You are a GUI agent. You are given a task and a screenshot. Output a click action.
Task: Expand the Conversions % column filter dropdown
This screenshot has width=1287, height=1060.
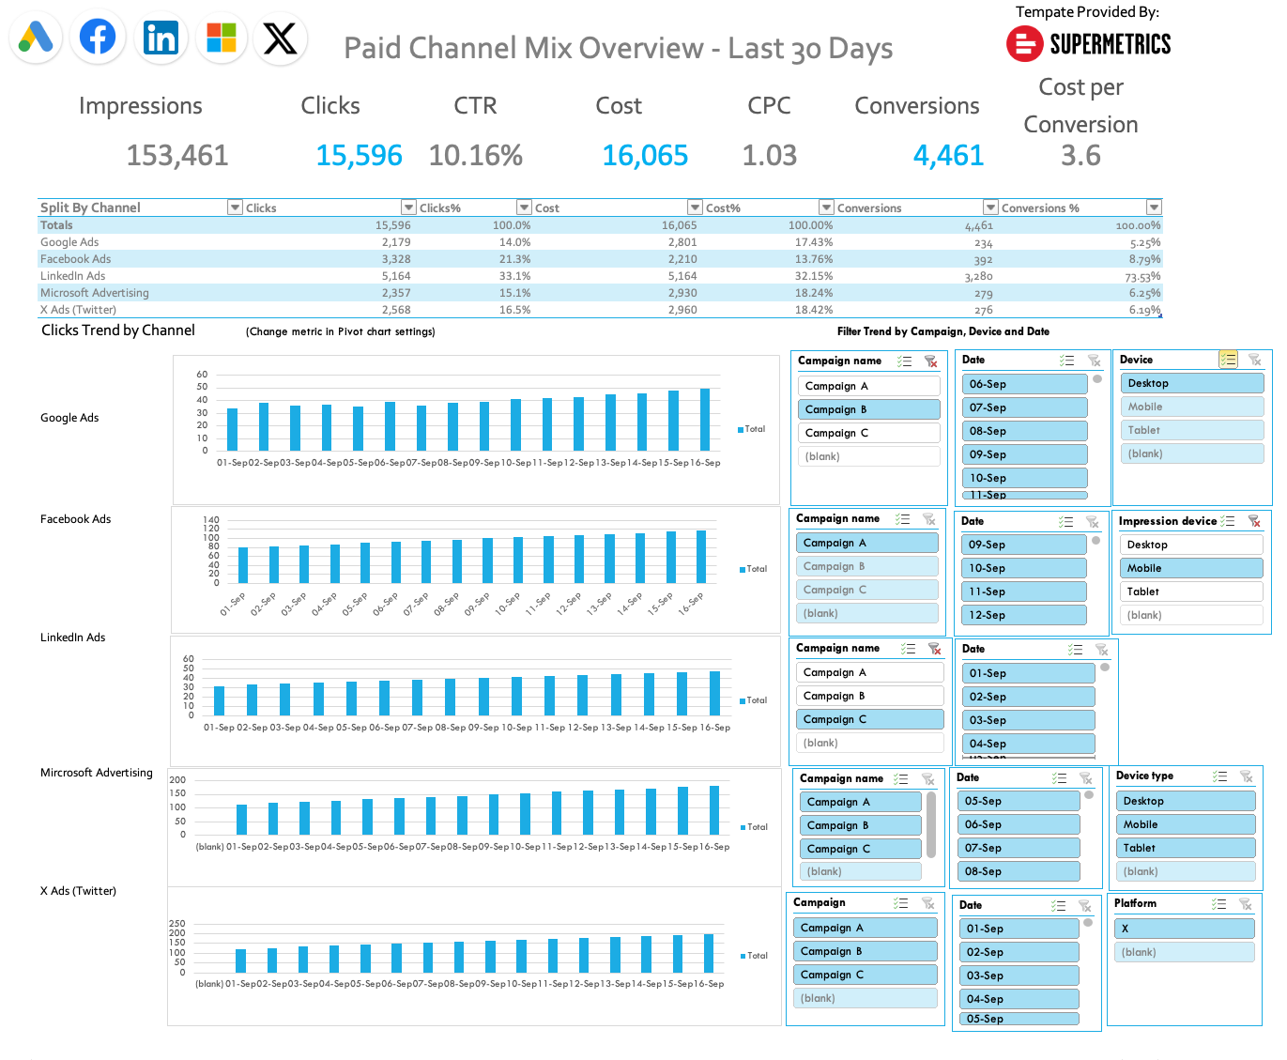click(x=1154, y=207)
